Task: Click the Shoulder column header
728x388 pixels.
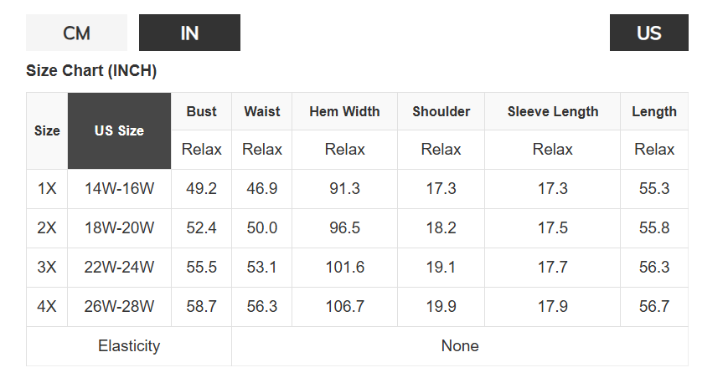Action: (441, 111)
